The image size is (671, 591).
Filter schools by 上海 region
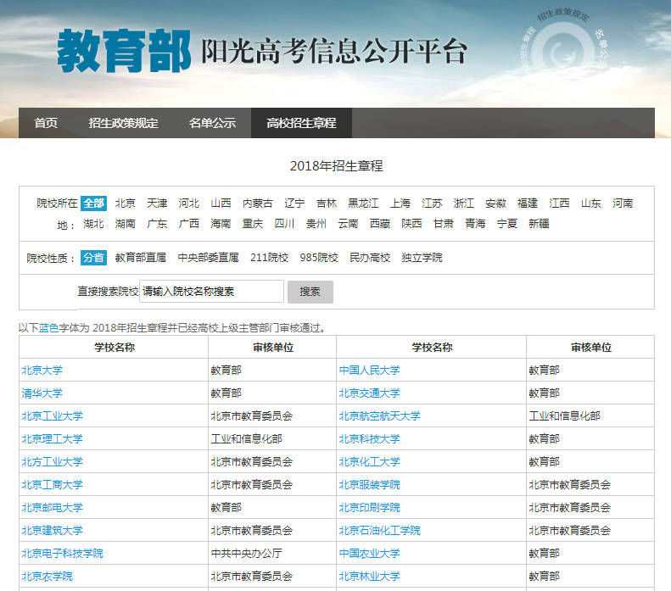click(400, 204)
